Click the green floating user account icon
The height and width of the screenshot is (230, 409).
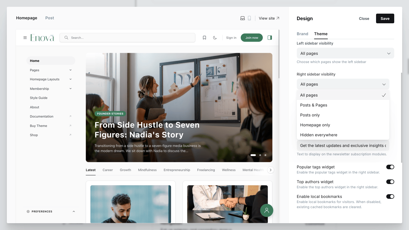[x=266, y=210]
